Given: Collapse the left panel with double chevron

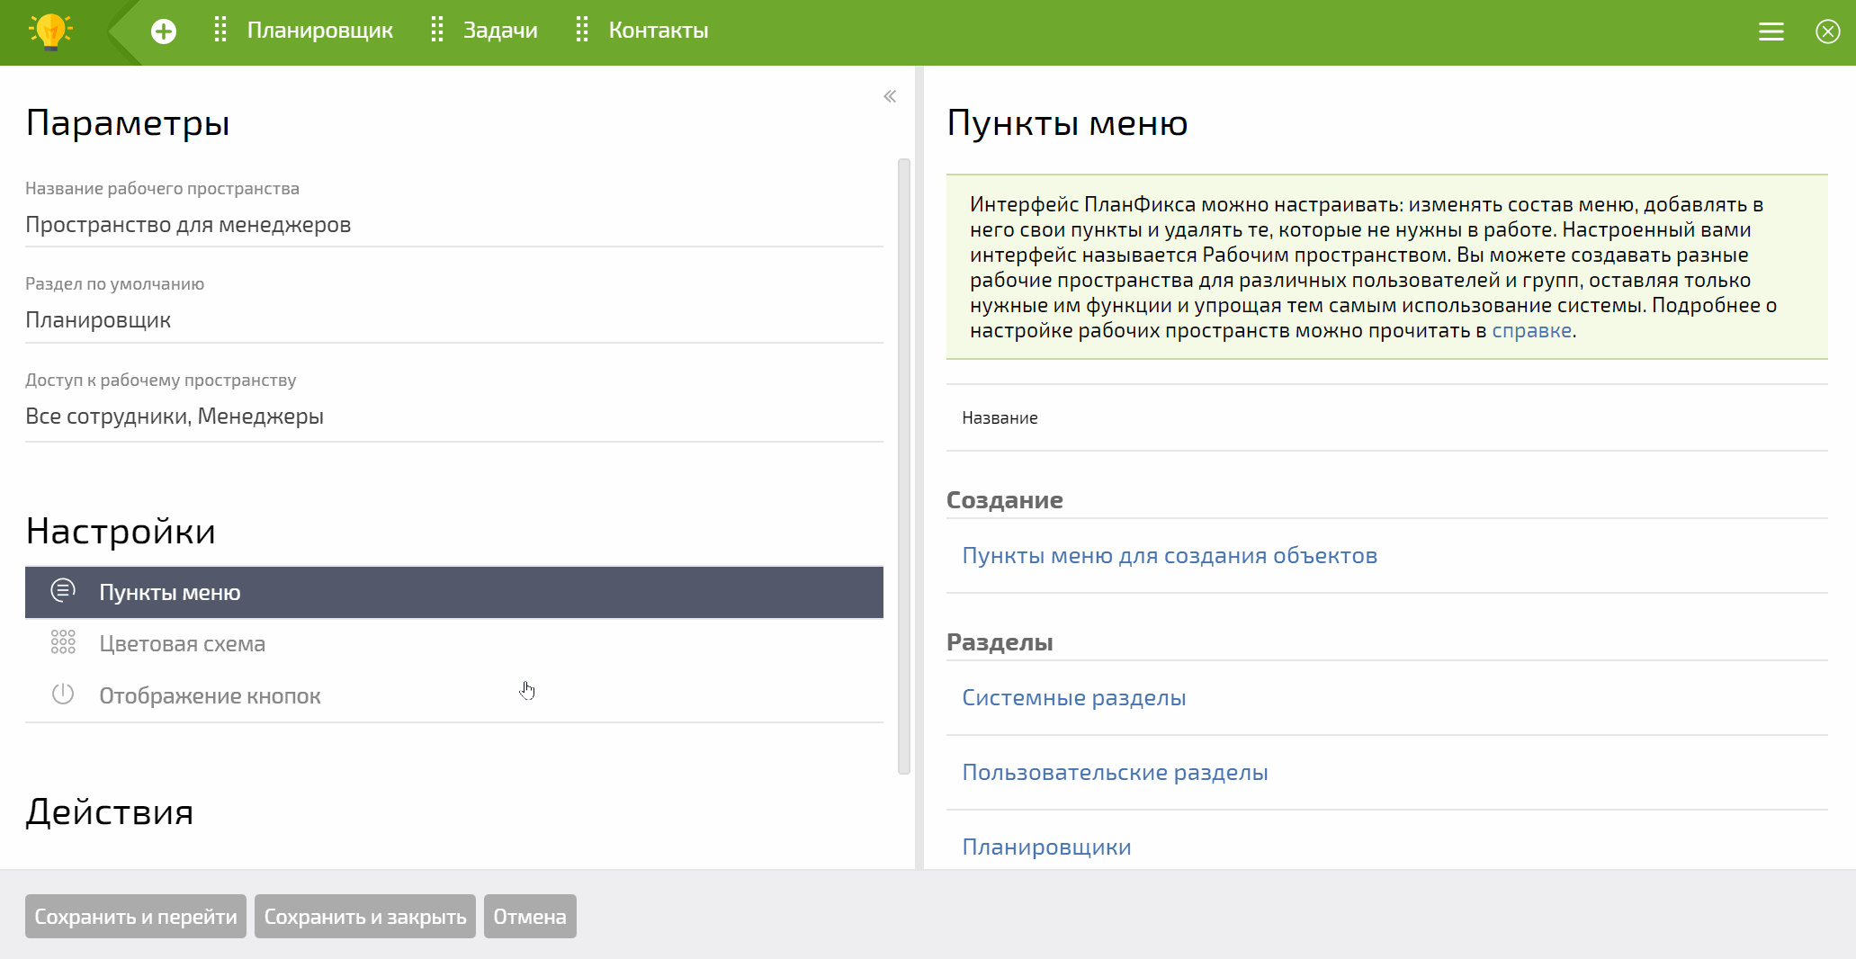Looking at the screenshot, I should [890, 96].
